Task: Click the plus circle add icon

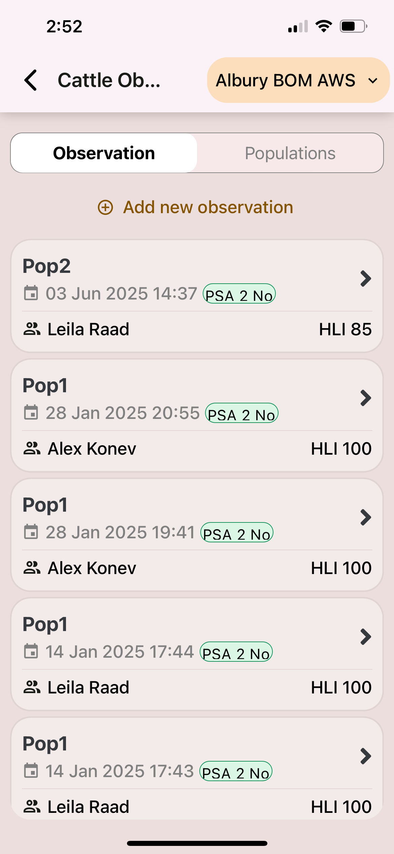Action: [x=105, y=207]
